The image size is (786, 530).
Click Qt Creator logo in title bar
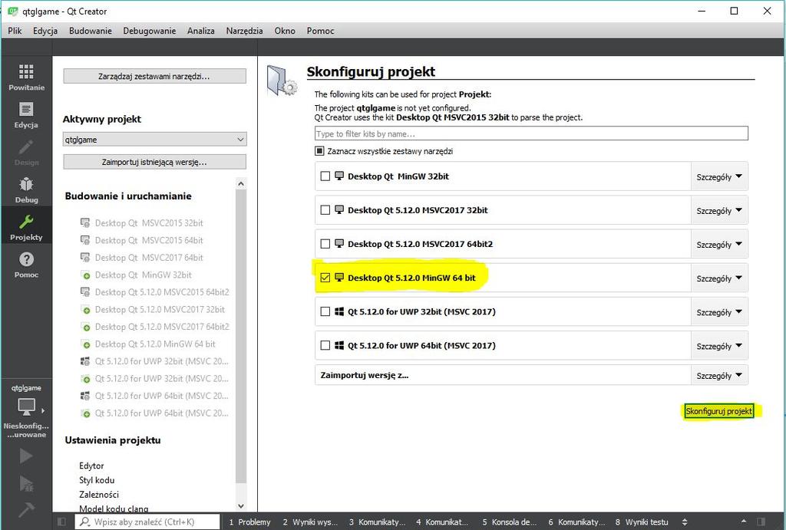[x=12, y=11]
